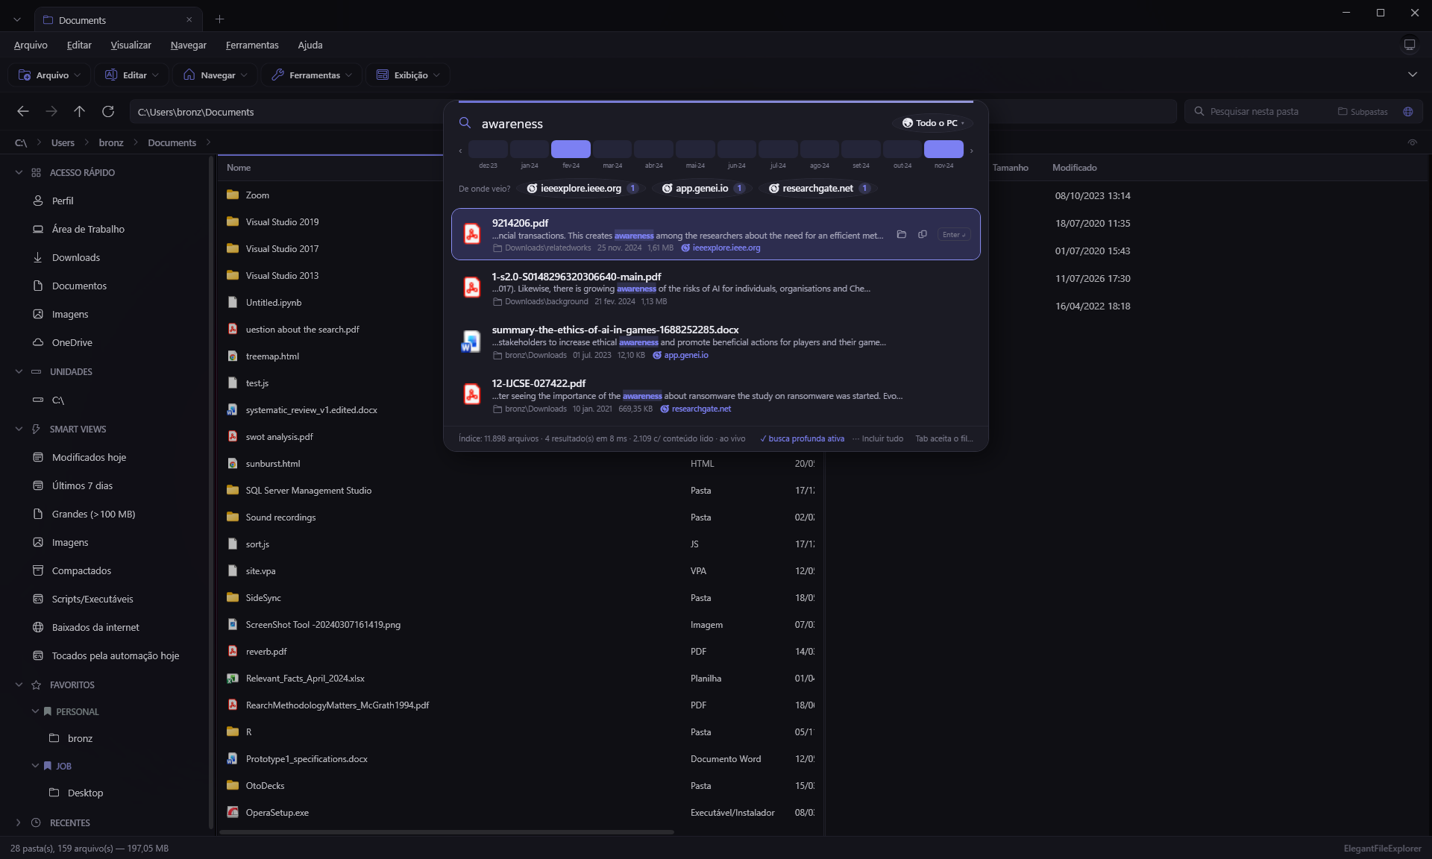Open Navegar in the menu bar
The image size is (1432, 859).
[x=188, y=45]
